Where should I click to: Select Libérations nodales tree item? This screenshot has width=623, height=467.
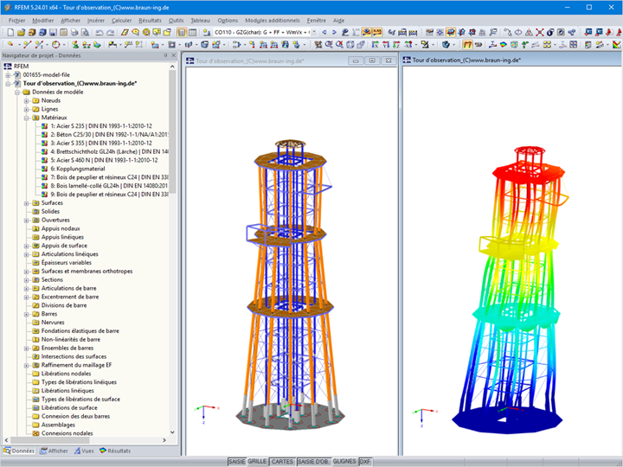click(66, 374)
